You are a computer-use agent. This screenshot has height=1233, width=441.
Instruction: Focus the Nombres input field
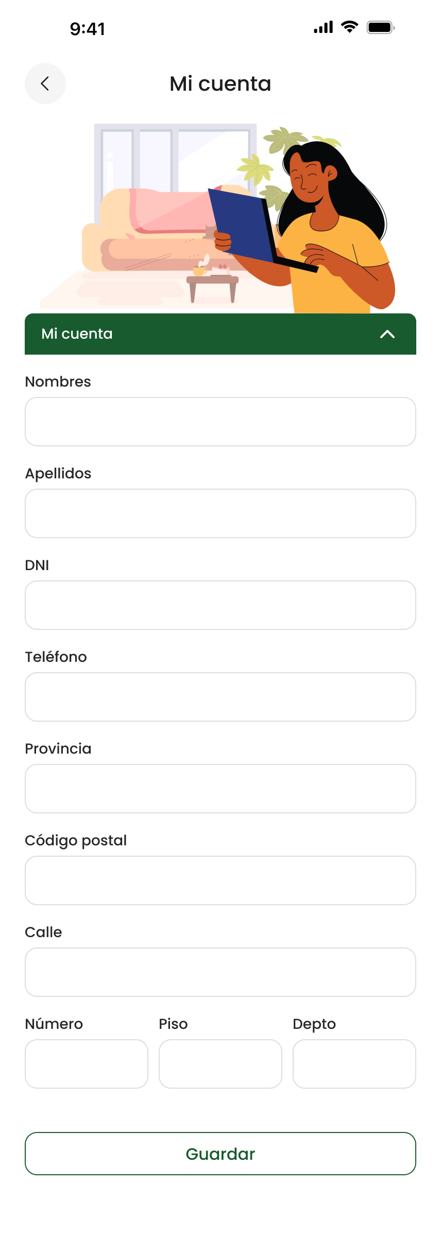pyautogui.click(x=220, y=422)
